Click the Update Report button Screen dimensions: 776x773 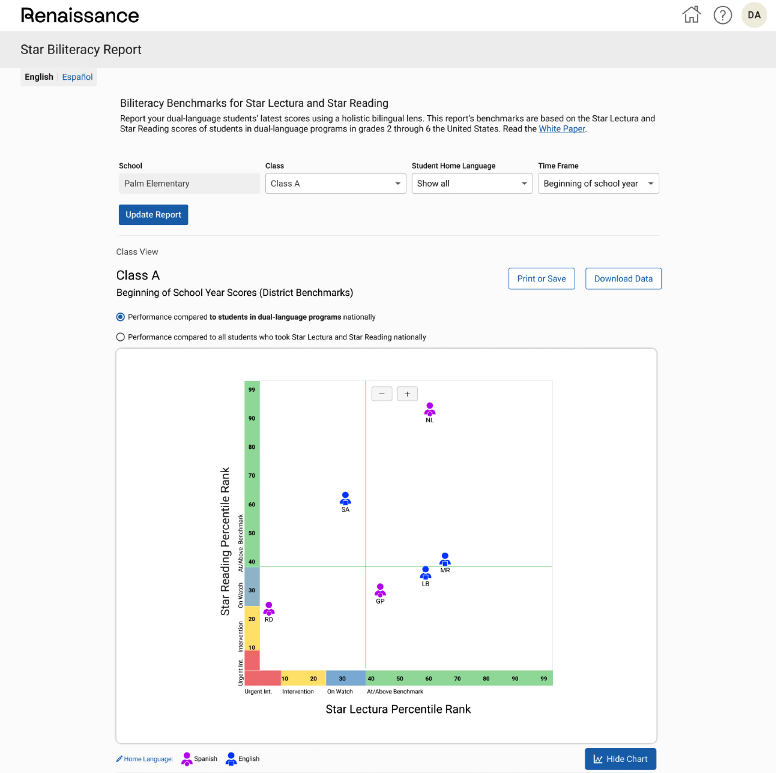pyautogui.click(x=153, y=215)
